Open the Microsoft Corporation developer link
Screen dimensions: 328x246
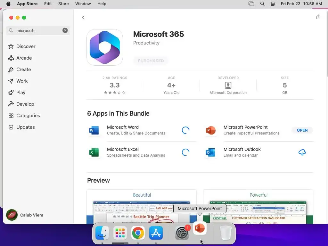click(228, 93)
